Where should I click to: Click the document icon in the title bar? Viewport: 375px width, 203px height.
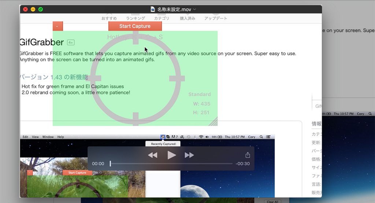153,9
